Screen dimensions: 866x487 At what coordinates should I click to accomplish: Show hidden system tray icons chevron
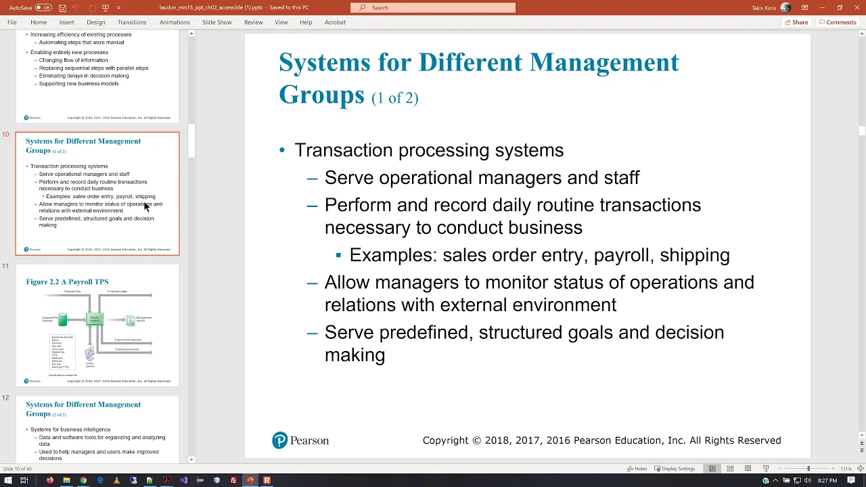[x=776, y=480]
